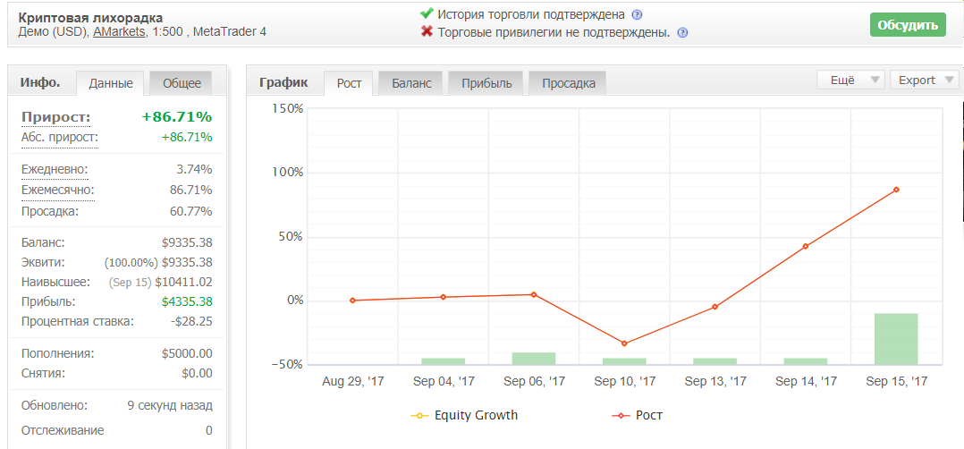Click the green checkmark for confirmed trading history
This screenshot has width=964, height=449.
pos(427,13)
